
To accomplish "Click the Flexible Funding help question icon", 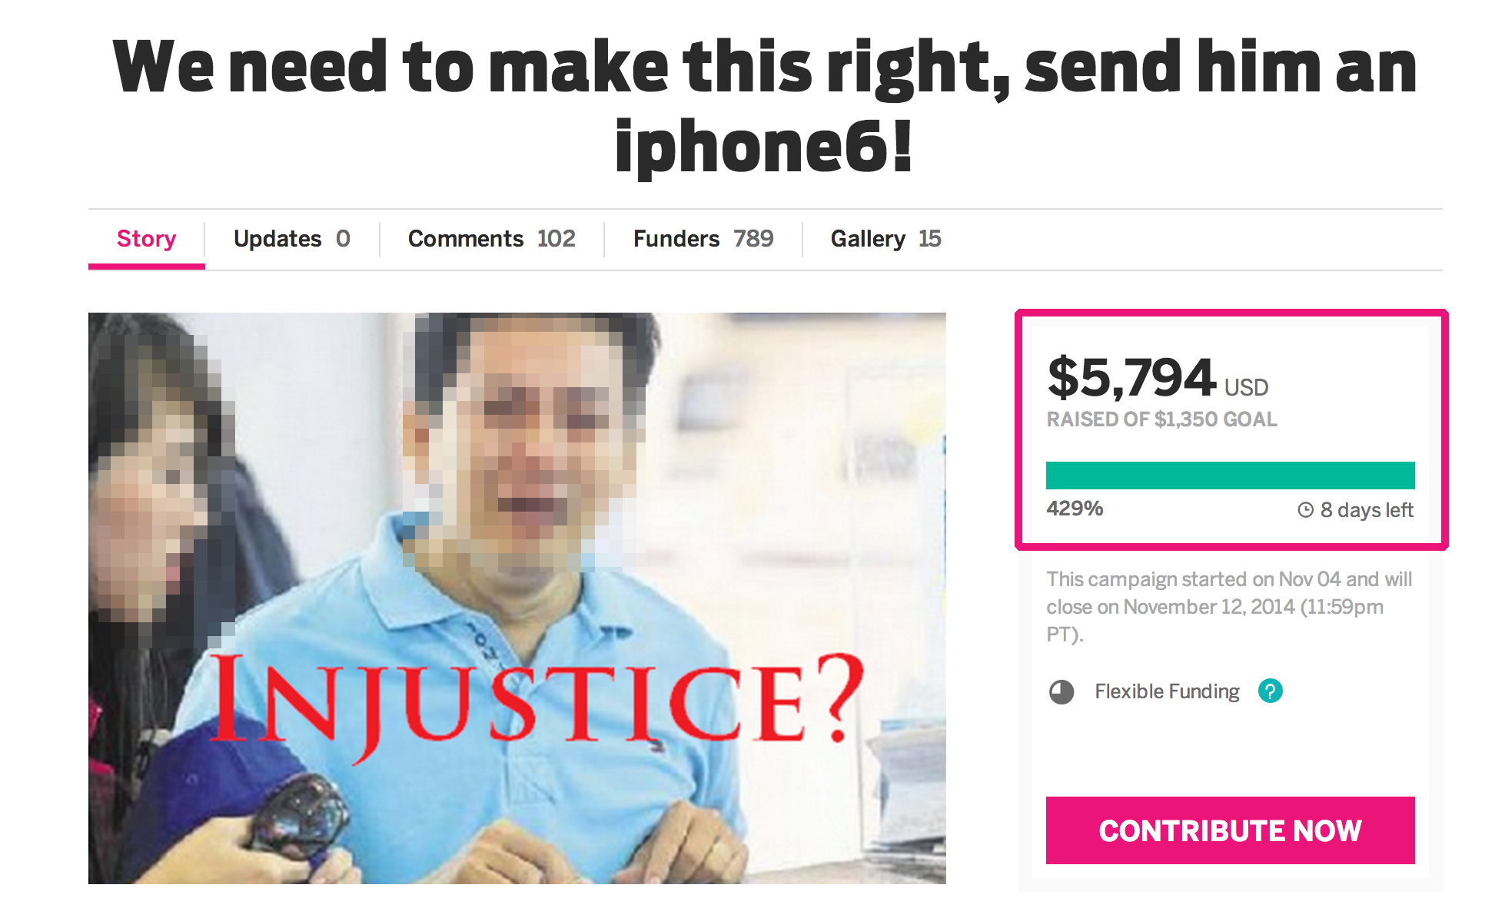I will pos(1270,691).
